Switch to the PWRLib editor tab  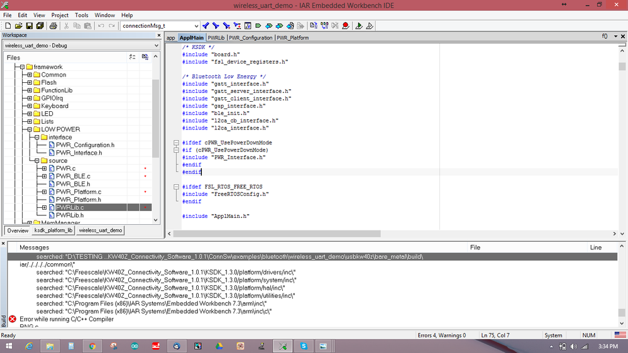(216, 38)
